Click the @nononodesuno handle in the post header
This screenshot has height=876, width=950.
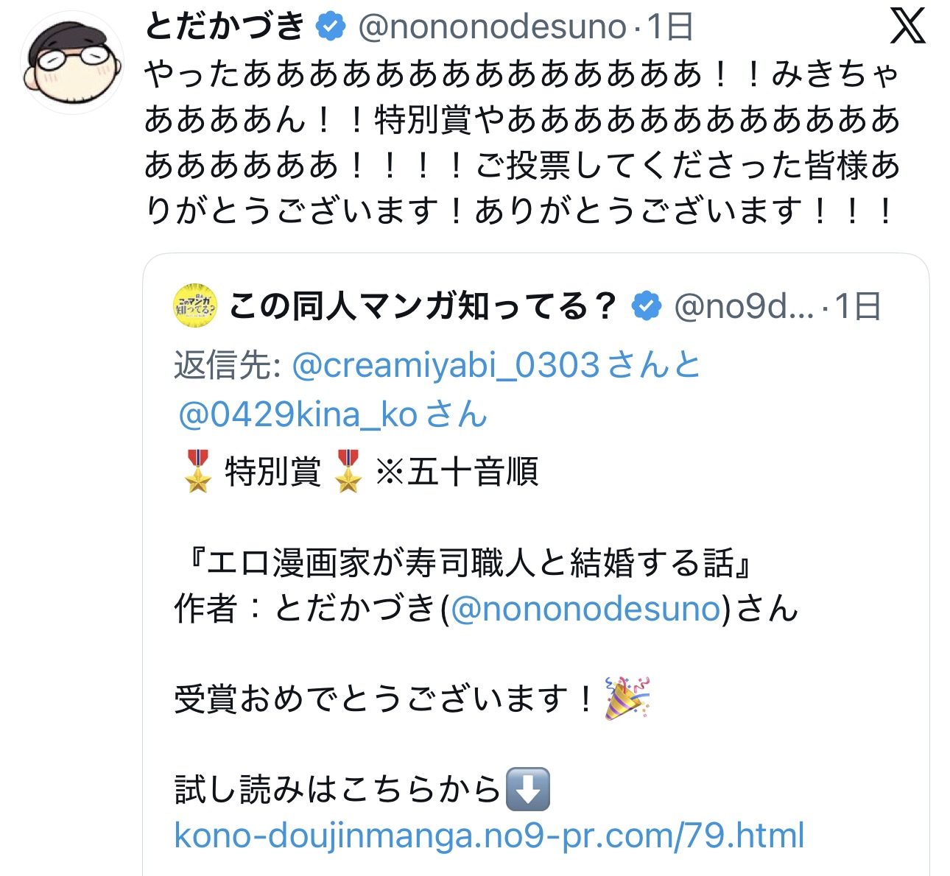tap(492, 27)
